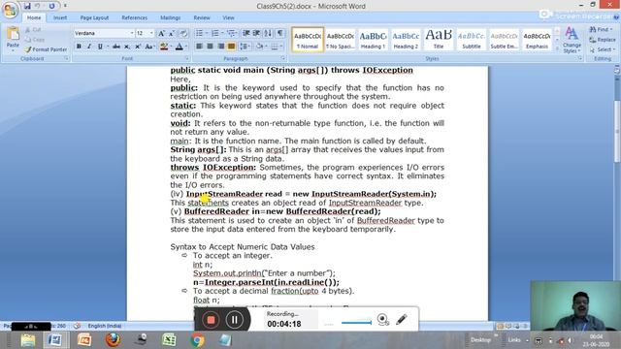Apply the Title style
This screenshot has width=621, height=349.
point(439,40)
